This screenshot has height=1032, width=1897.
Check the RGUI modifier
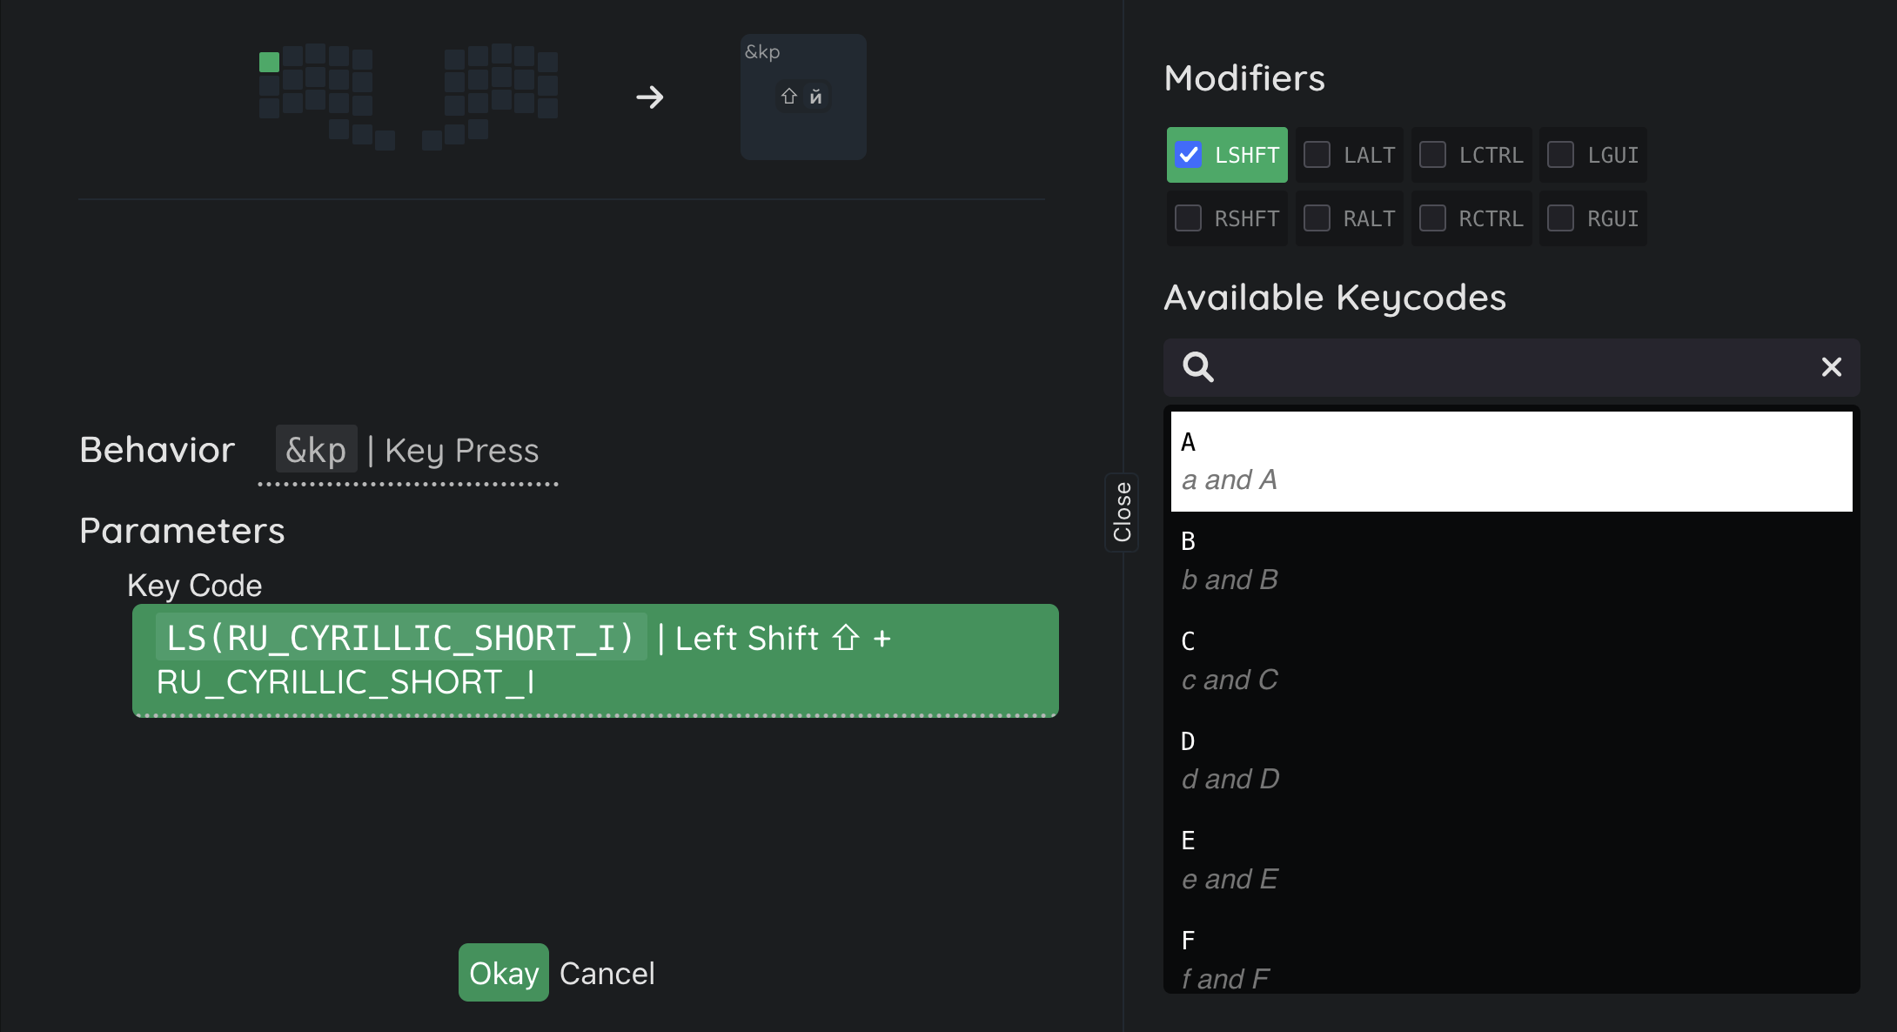pos(1561,218)
